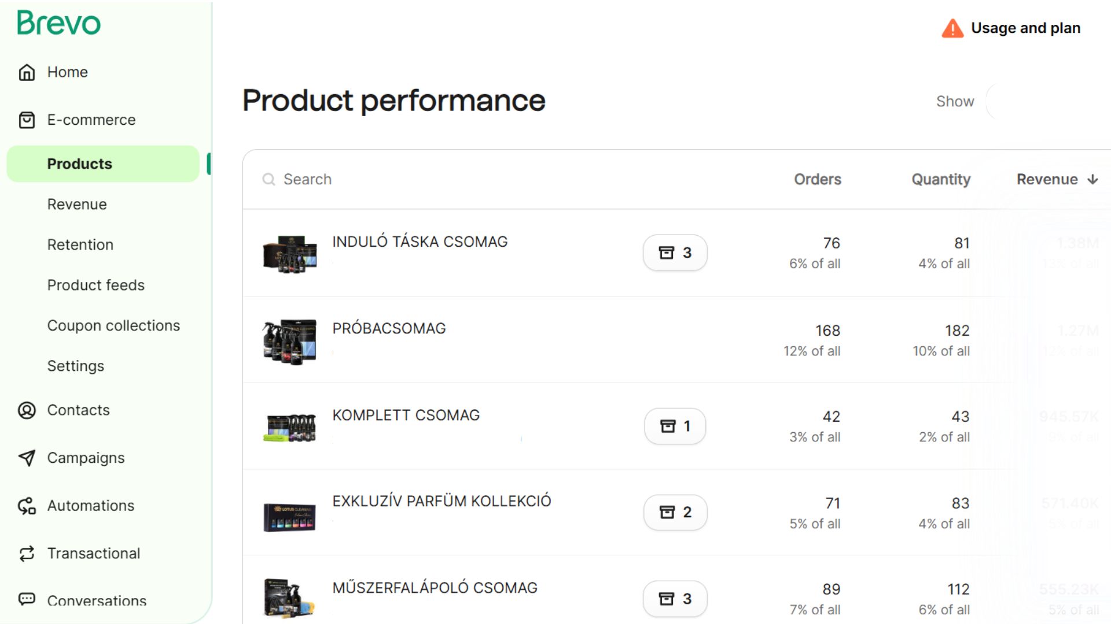
Task: Click the Search products field
Action: point(405,180)
